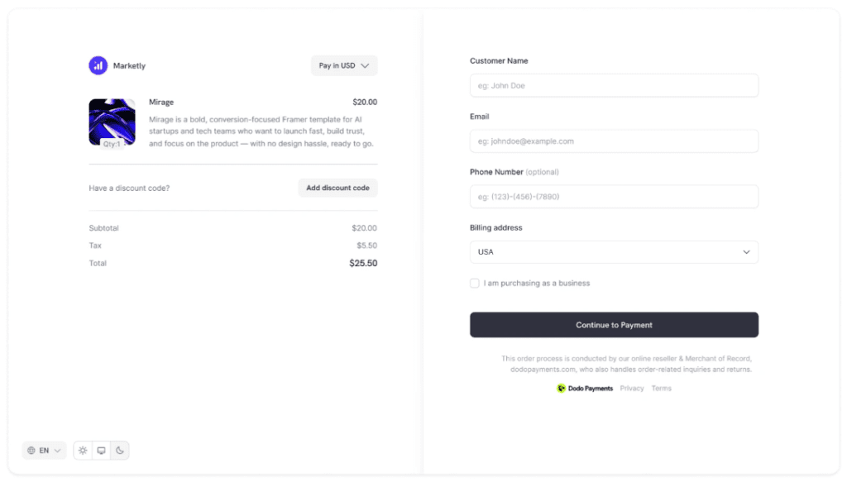847x482 pixels.
Task: Click into the Email input field
Action: 614,141
